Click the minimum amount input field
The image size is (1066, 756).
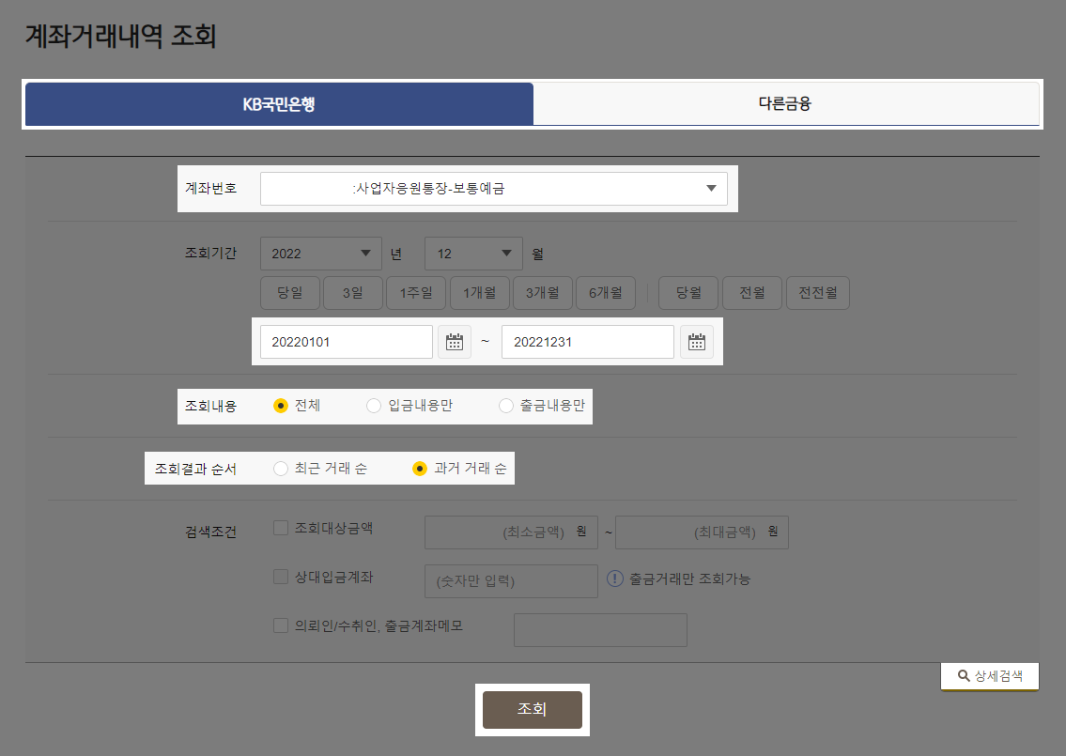point(511,532)
